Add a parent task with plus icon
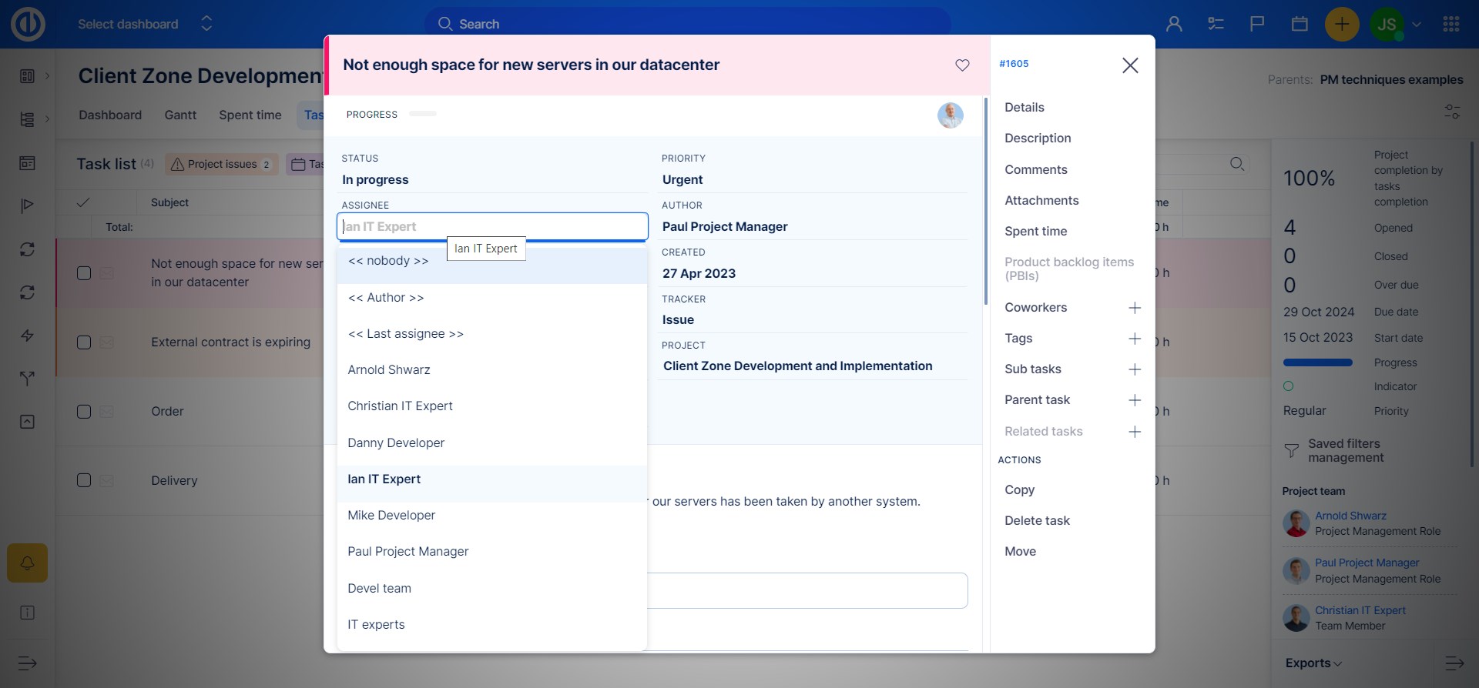 pyautogui.click(x=1135, y=400)
